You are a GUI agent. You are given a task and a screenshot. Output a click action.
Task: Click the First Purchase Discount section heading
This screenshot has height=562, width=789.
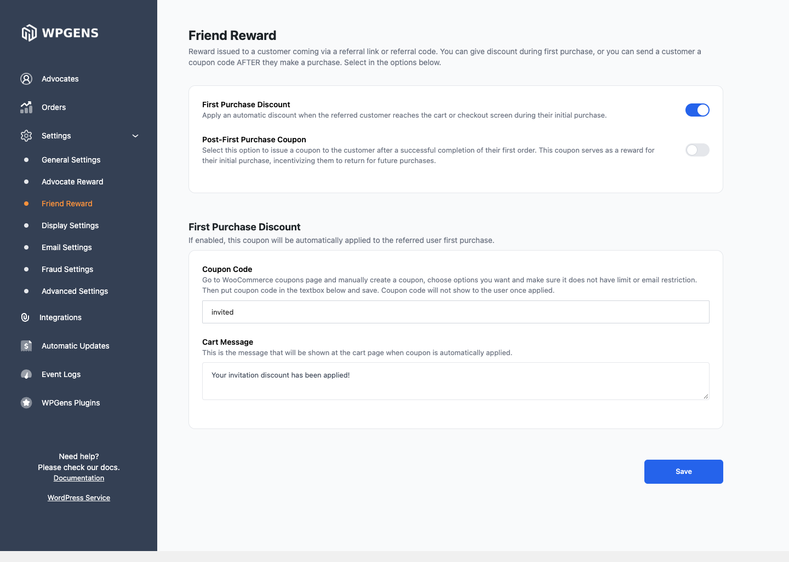coord(244,227)
